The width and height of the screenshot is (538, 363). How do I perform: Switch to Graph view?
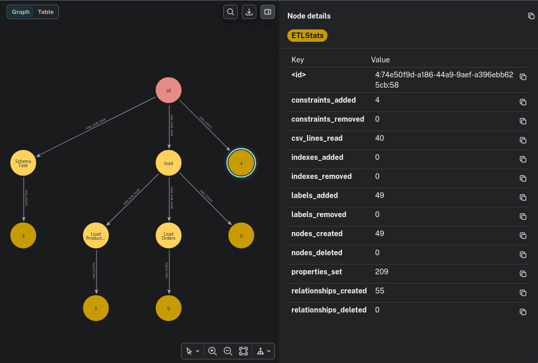click(x=21, y=12)
